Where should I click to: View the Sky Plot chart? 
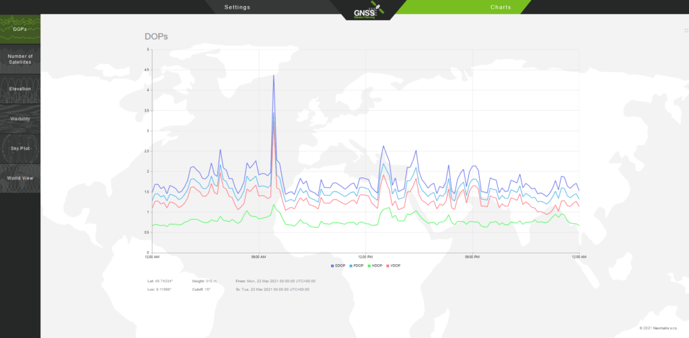coord(20,149)
